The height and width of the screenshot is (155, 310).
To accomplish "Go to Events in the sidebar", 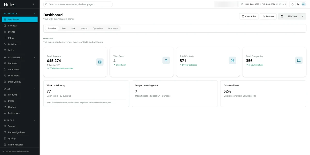I will 20,32.
